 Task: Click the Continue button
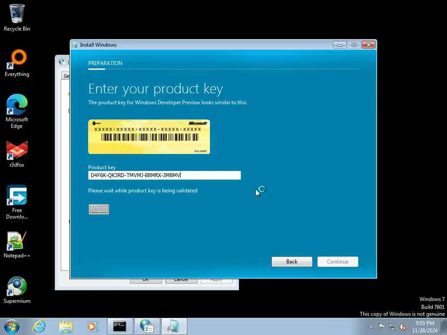tap(338, 262)
